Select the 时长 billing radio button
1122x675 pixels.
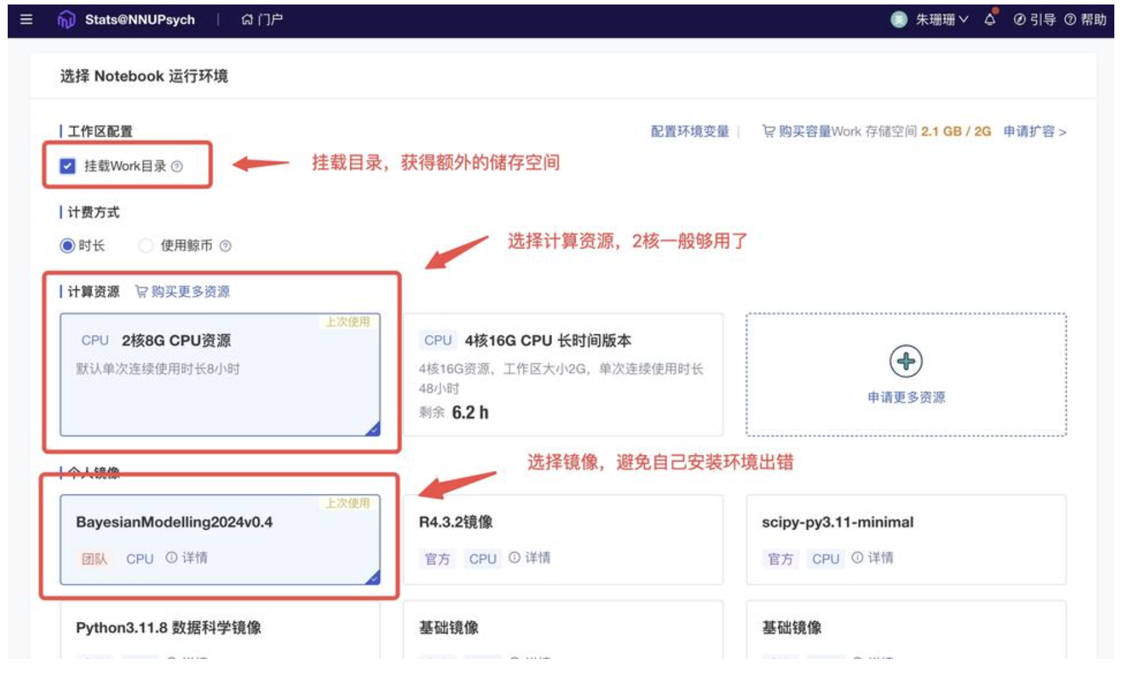(67, 246)
